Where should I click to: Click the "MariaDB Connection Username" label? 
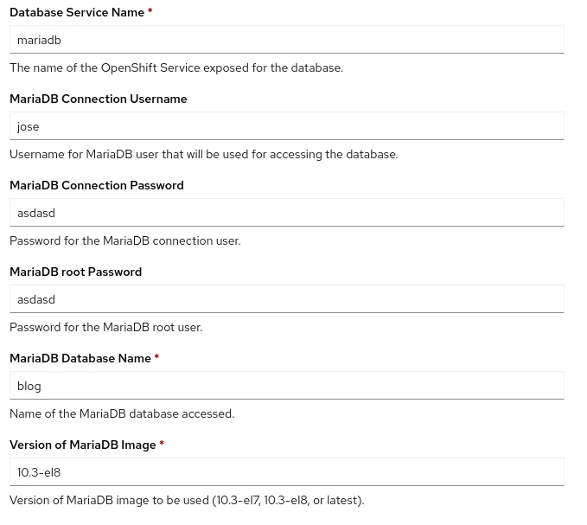click(98, 99)
